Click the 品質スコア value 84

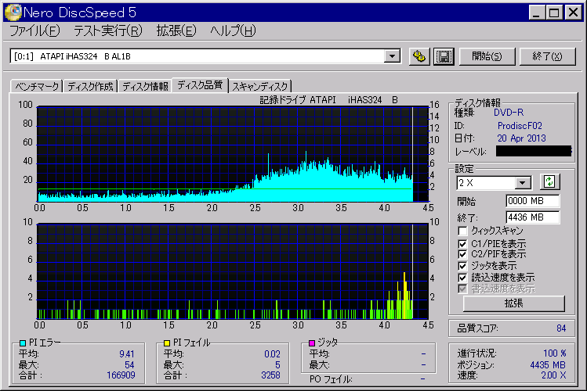561,328
